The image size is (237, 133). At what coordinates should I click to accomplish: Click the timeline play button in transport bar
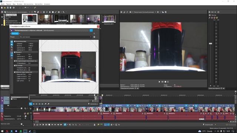tap(43, 125)
